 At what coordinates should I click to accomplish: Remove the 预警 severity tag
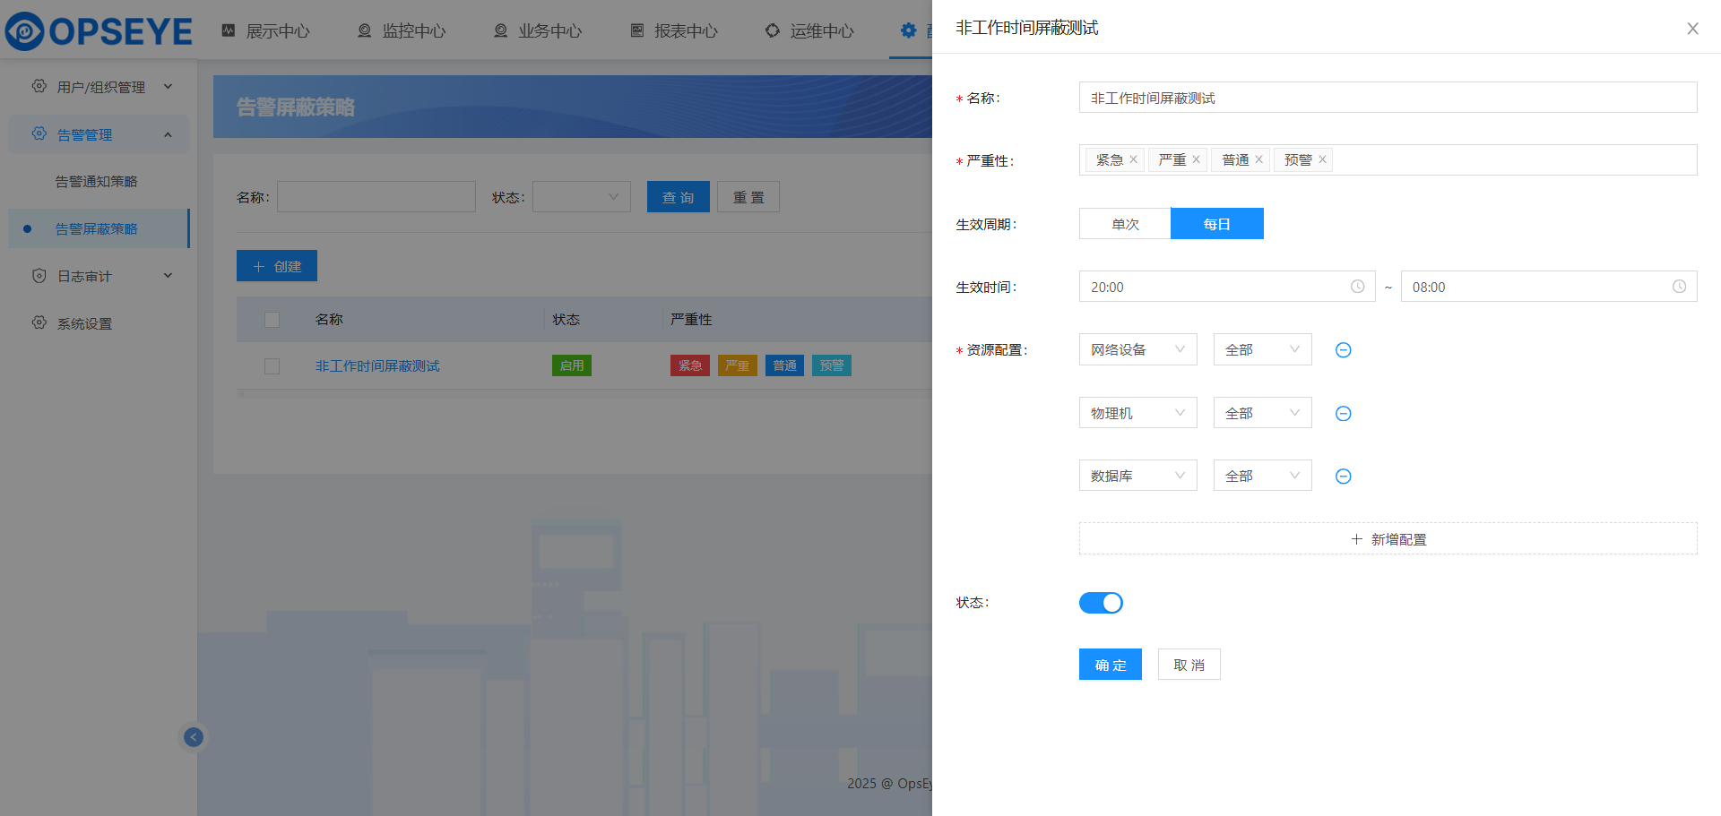[1322, 159]
